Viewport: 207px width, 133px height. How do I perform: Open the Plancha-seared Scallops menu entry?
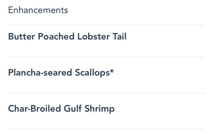[61, 73]
